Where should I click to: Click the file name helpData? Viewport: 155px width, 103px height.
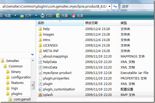tap(50, 62)
